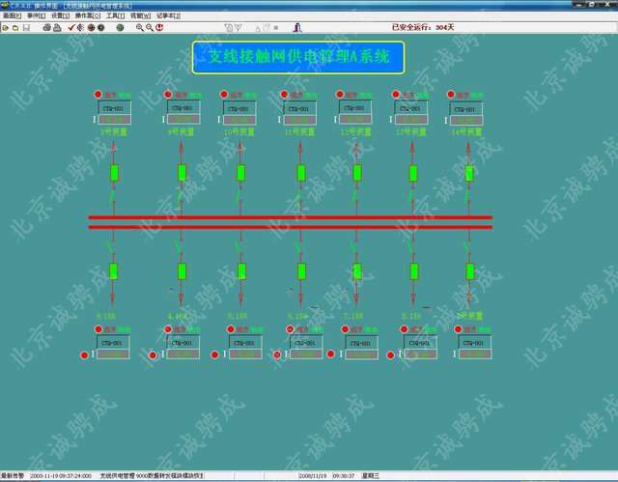
Task: Click the 13号装置 label
Action: click(x=411, y=132)
